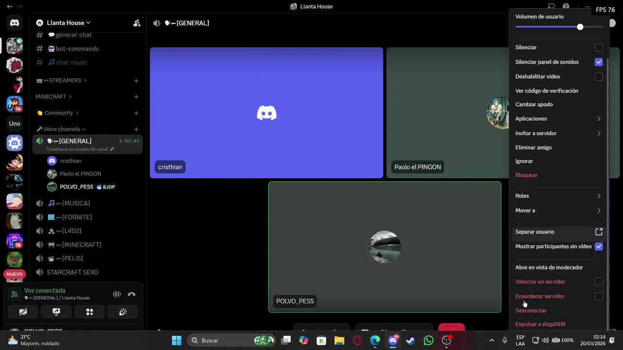
Task: Select the POLVO_PESS video tile
Action: (x=385, y=247)
